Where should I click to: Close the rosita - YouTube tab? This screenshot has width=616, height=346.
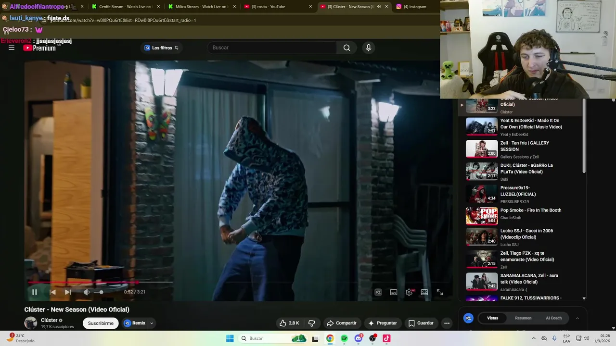pyautogui.click(x=310, y=7)
